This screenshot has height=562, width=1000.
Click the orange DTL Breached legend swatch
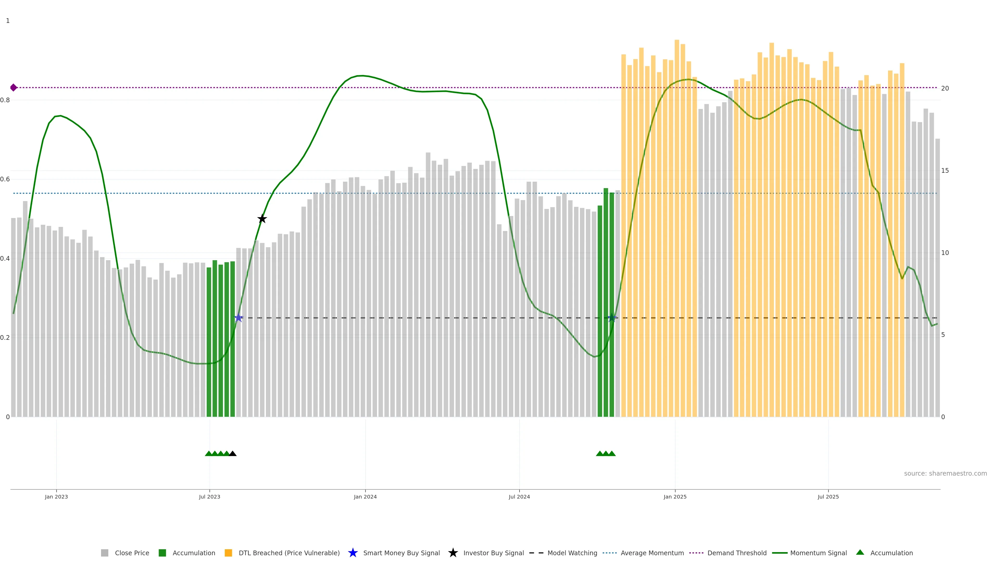(228, 553)
